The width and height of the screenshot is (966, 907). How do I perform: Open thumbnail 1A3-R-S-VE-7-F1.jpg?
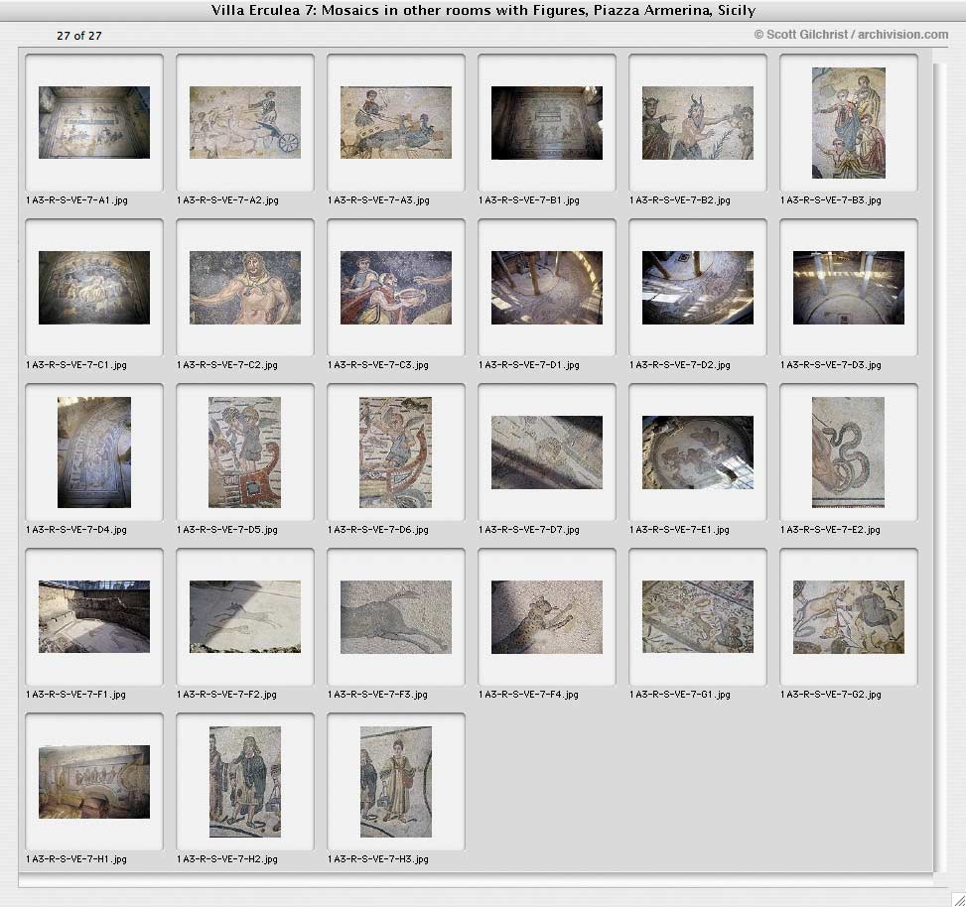[x=94, y=616]
